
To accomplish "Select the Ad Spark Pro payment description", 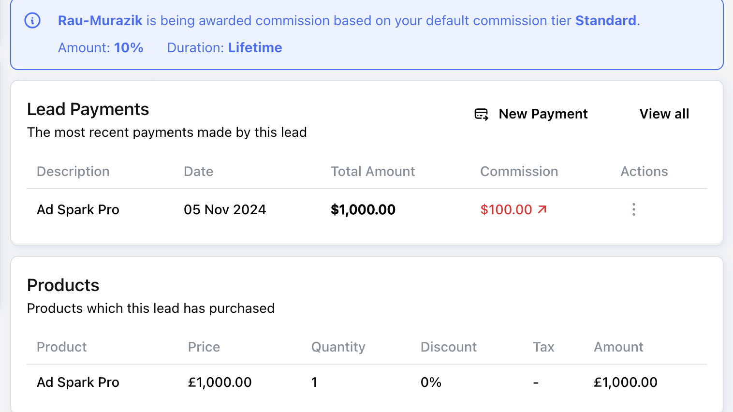I will pos(78,210).
